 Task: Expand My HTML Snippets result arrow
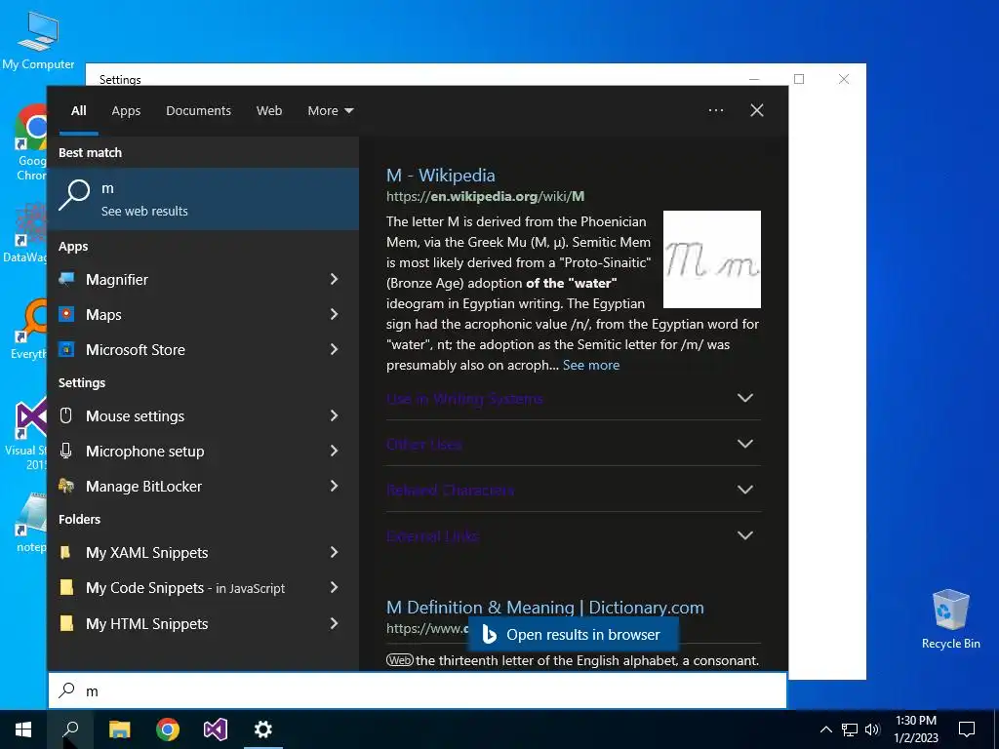pos(334,623)
